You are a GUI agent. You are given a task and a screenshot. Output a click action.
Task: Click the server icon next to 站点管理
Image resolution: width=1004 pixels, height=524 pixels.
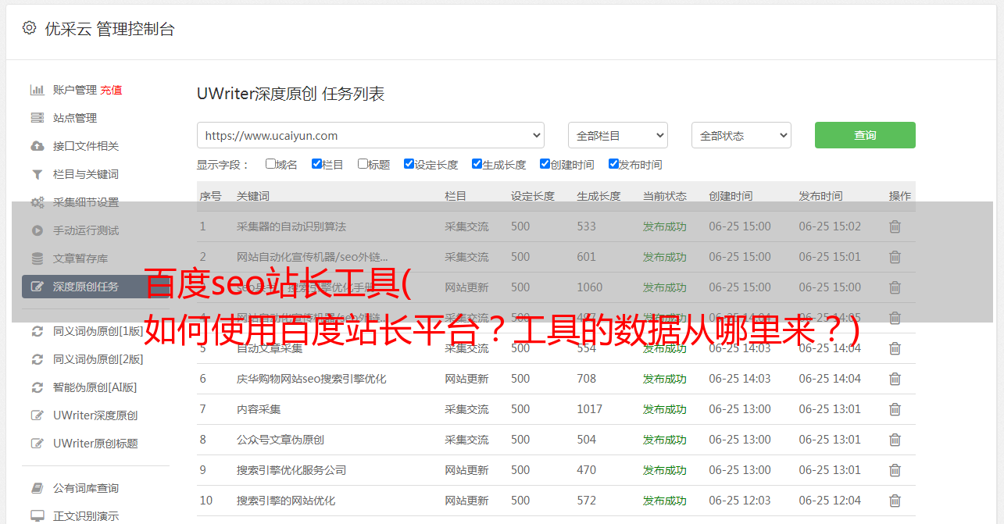(37, 118)
